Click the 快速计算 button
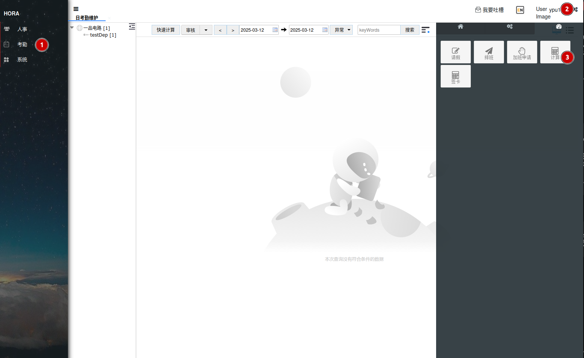584x358 pixels. [x=166, y=30]
